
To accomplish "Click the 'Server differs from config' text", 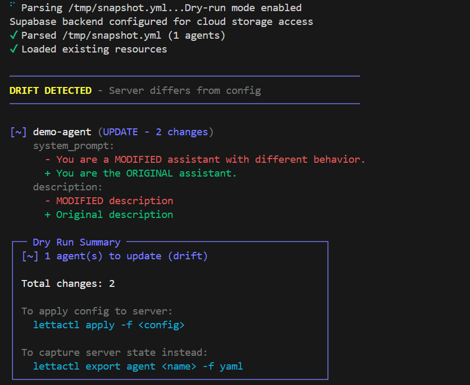I will pyautogui.click(x=185, y=90).
